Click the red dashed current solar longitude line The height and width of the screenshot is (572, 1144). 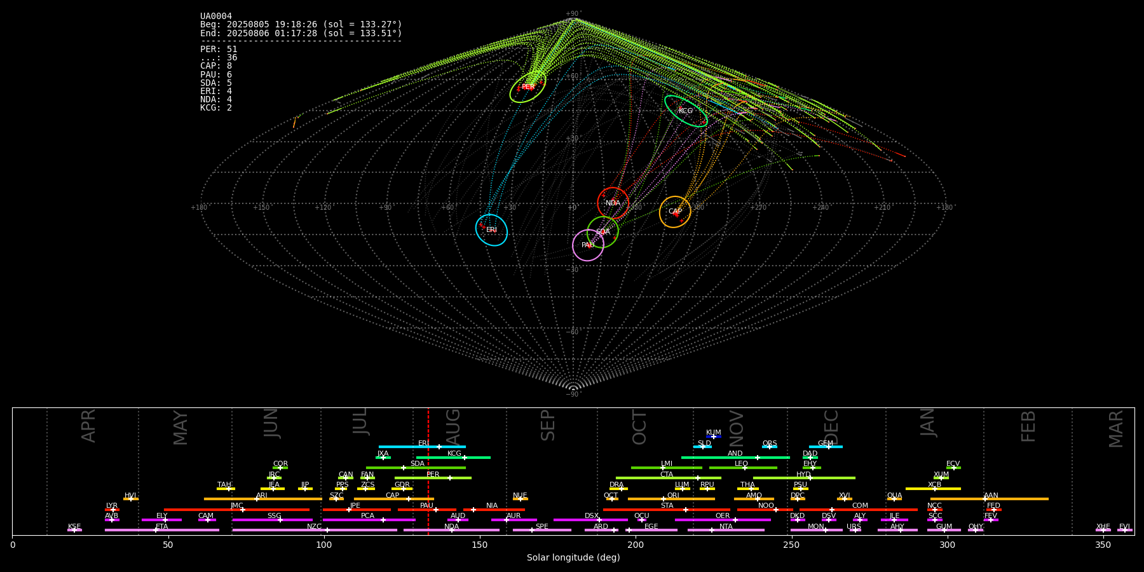(x=428, y=471)
